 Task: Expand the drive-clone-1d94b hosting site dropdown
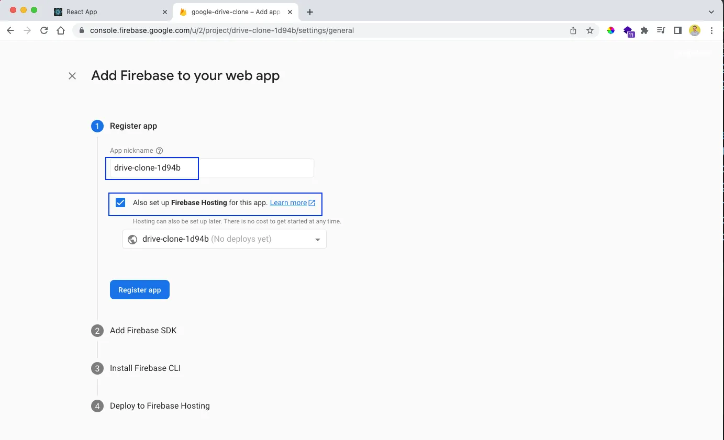coord(225,239)
